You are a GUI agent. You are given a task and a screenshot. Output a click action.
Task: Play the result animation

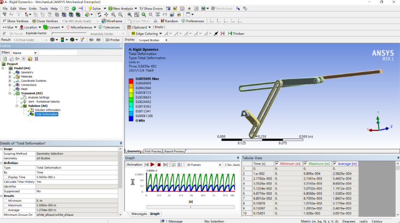tap(152, 165)
